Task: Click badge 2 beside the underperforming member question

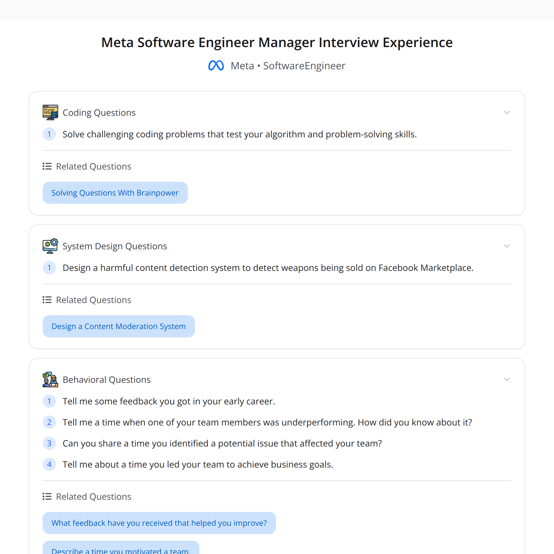Action: point(49,422)
